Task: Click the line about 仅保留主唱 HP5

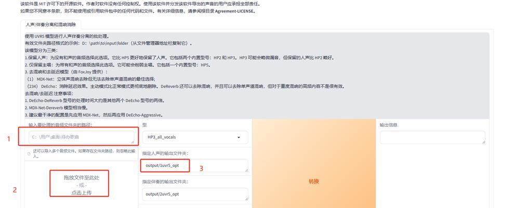Action: click(x=118, y=65)
